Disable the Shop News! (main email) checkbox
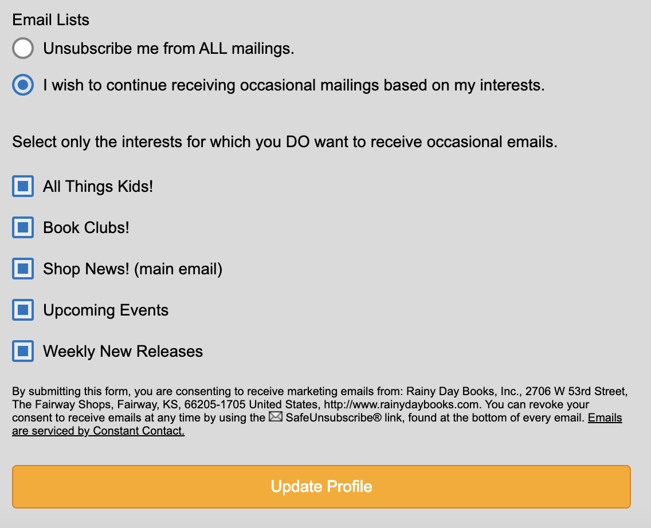The height and width of the screenshot is (528, 651). tap(23, 269)
